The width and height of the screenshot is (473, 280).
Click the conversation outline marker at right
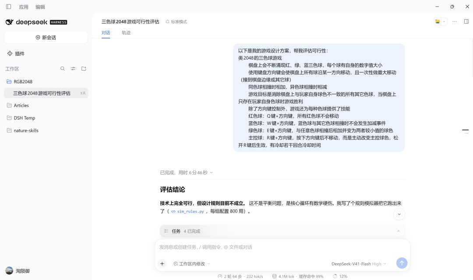tap(466, 131)
